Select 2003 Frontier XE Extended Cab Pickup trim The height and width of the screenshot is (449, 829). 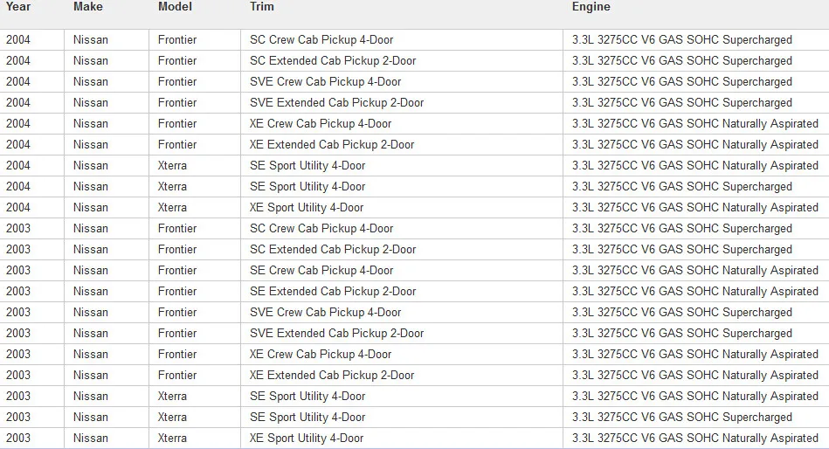[332, 376]
